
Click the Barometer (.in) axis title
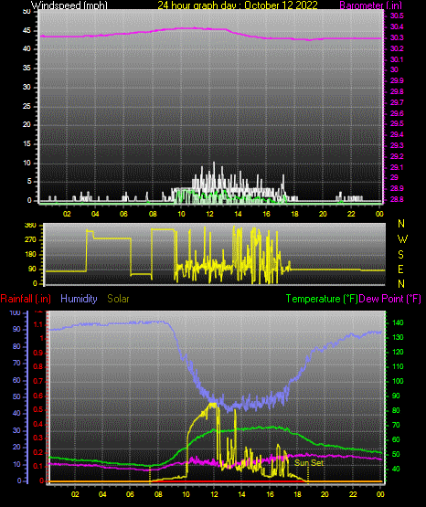(370, 5)
